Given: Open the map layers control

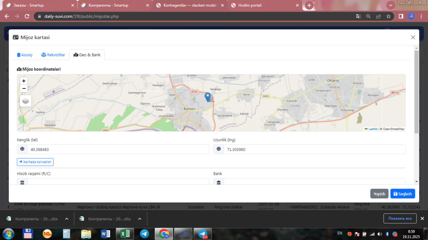Looking at the screenshot, I should coord(25,101).
